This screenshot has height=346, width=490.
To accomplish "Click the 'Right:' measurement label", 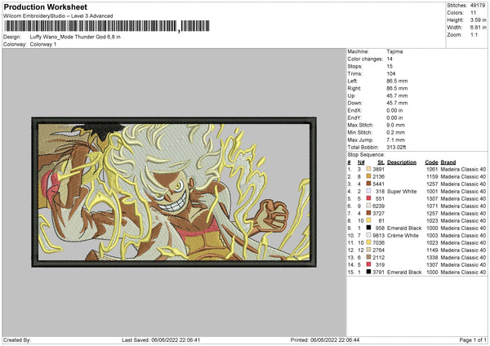I will (x=354, y=88).
